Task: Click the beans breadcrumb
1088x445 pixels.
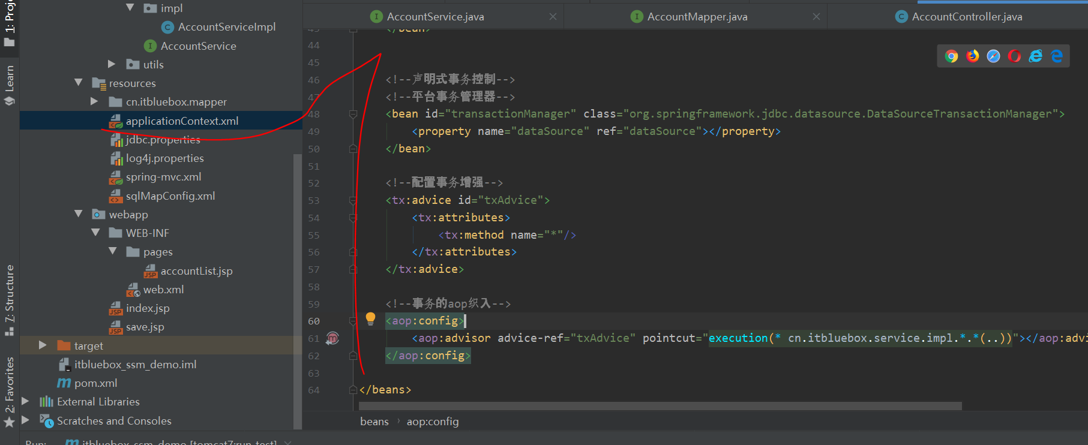Action: click(374, 422)
